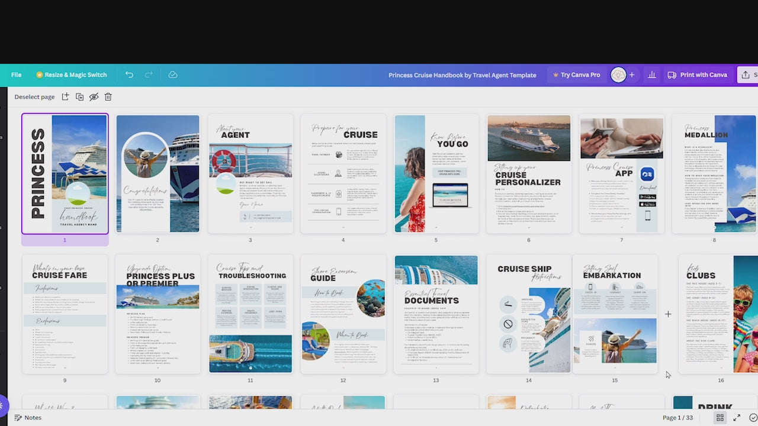Screen dimensions: 758x426
Task: Select page 14 Cruise Ship Restrictions thumbnail
Action: click(529, 314)
